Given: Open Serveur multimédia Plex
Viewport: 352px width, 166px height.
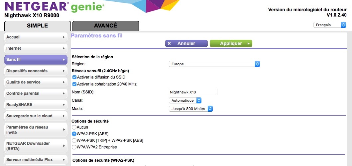Looking at the screenshot, I should 36,160.
